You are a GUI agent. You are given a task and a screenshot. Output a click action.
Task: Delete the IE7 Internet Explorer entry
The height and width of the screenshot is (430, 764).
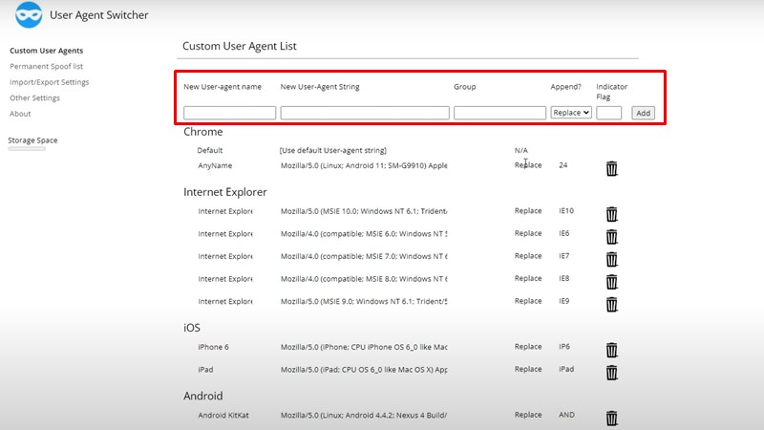tap(611, 259)
